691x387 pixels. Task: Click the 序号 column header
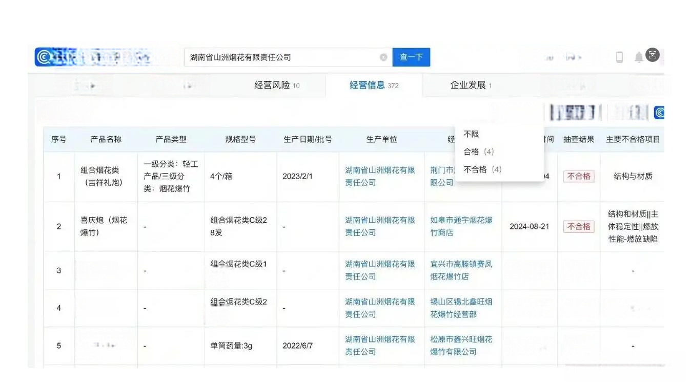(58, 139)
